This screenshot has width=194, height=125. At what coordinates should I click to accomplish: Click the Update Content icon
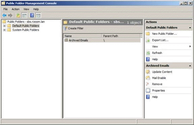(x=148, y=72)
